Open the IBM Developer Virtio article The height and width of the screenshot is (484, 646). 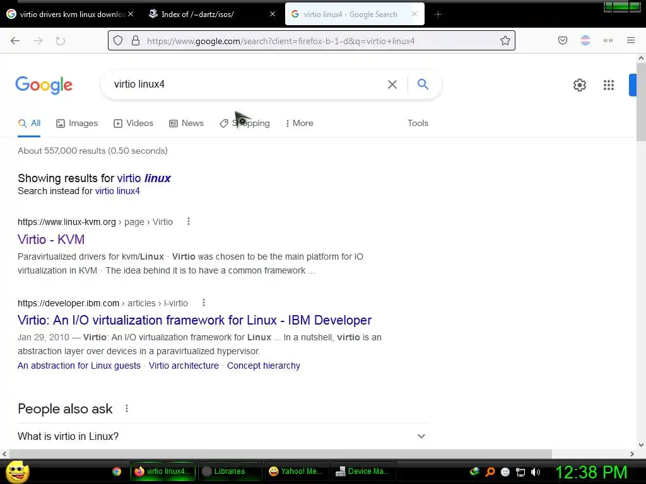pos(194,320)
